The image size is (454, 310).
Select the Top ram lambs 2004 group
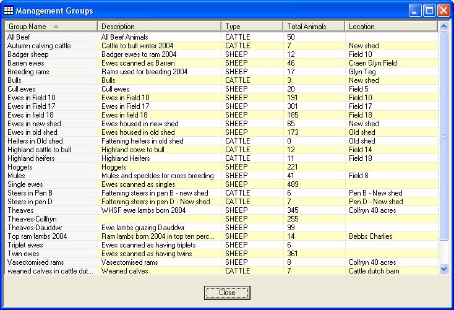point(37,236)
